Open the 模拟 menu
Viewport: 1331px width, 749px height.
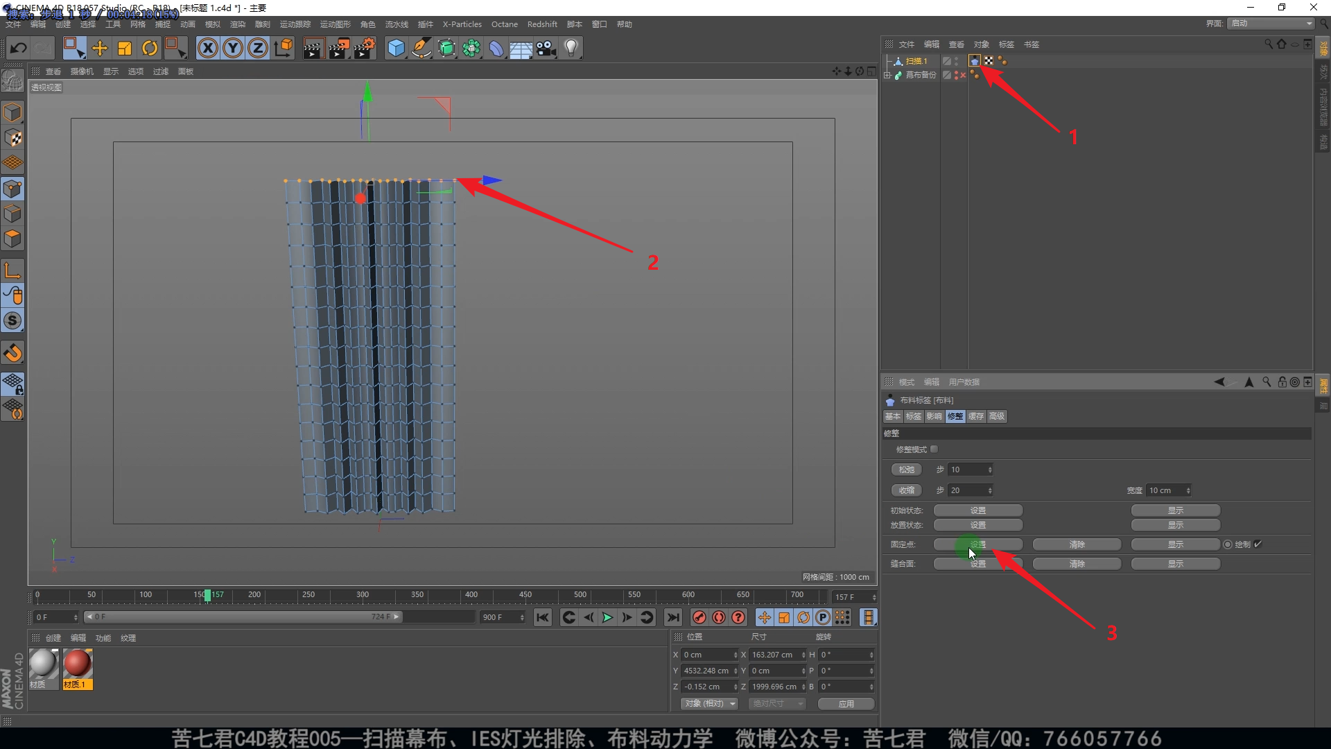[212, 24]
